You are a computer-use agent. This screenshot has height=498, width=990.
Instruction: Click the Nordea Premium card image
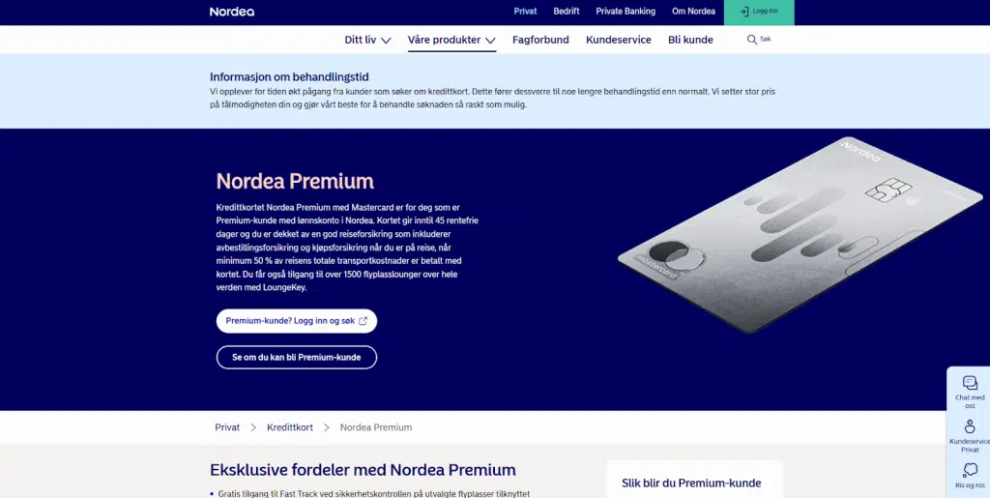coord(800,234)
